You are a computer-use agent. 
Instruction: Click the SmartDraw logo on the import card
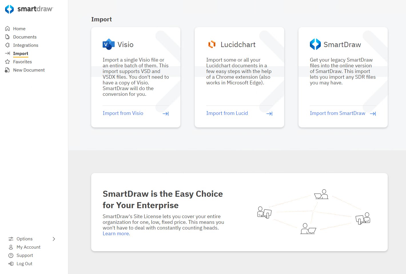[315, 44]
